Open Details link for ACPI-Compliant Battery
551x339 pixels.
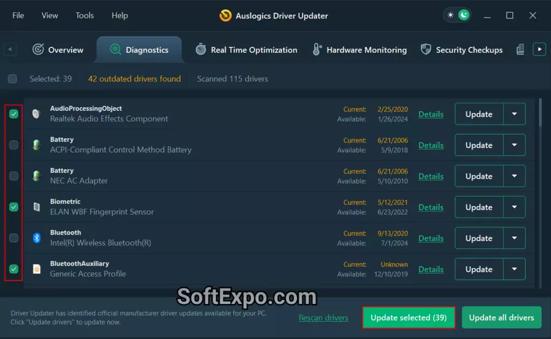[x=430, y=145]
